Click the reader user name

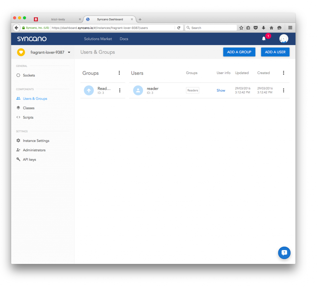[152, 89]
